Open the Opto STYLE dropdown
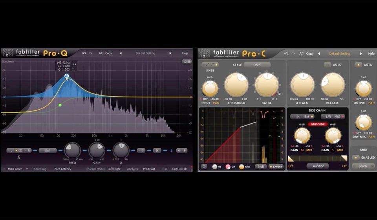377x220 pixels. pos(257,65)
